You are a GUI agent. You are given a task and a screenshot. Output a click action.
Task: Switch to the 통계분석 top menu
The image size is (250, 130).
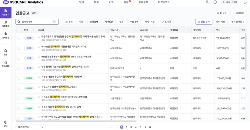[143, 2]
